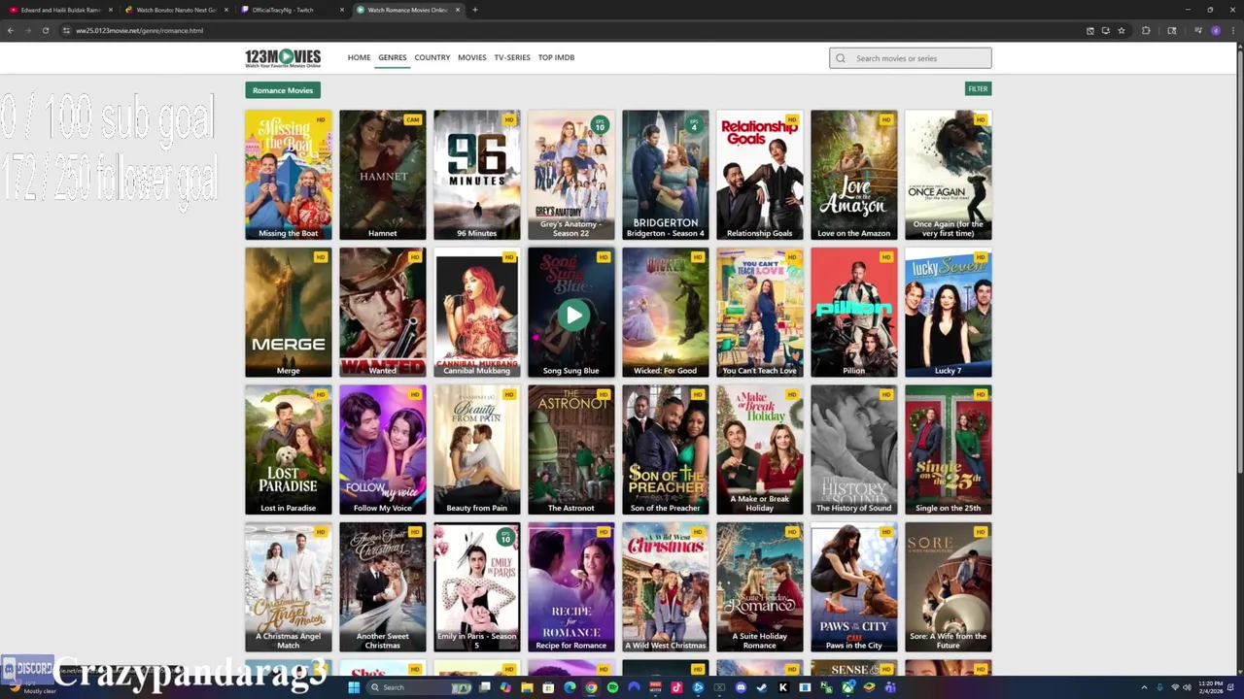Open Microsoft Store from the taskbar

[548, 687]
